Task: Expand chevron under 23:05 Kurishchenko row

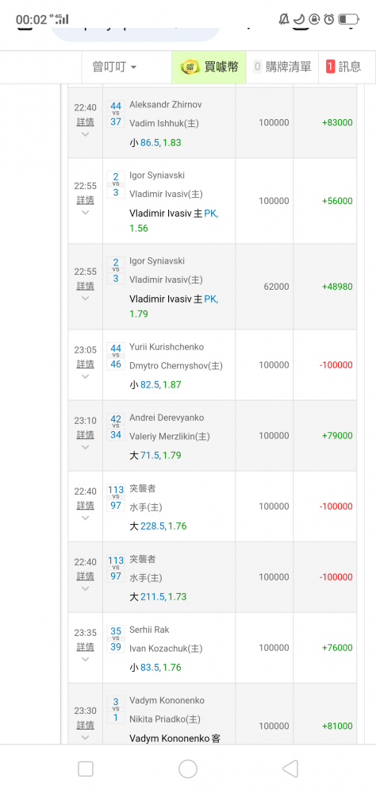Action: 85,376
